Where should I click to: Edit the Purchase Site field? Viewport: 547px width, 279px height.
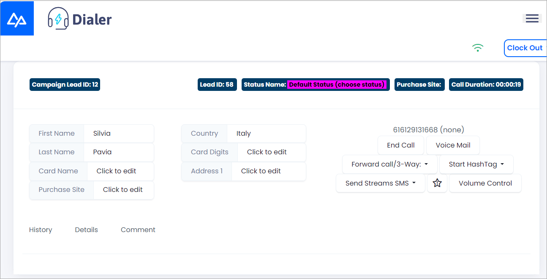(123, 190)
